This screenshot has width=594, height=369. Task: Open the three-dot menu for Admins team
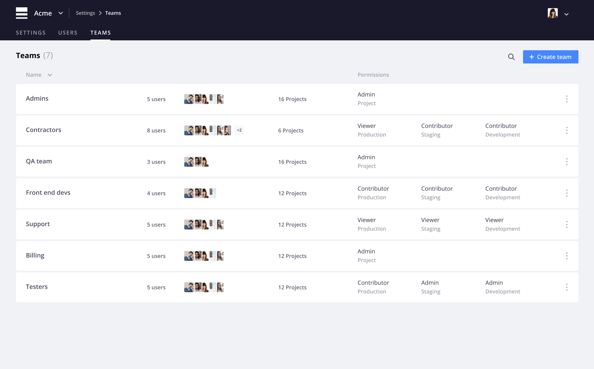point(567,99)
